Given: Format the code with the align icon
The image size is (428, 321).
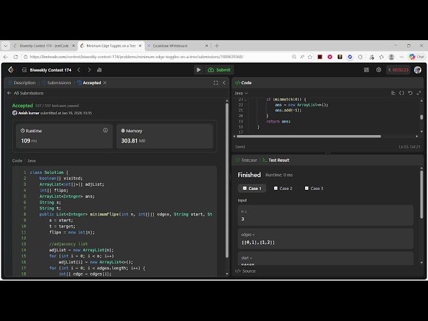Looking at the screenshot, I should pyautogui.click(x=393, y=93).
